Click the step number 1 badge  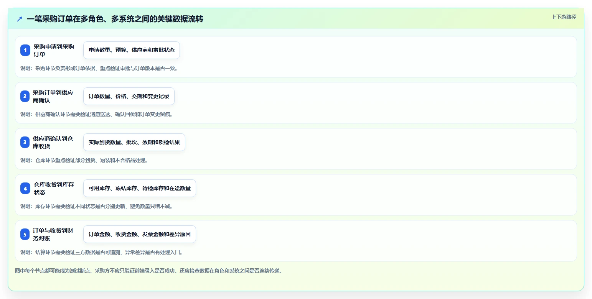point(25,50)
